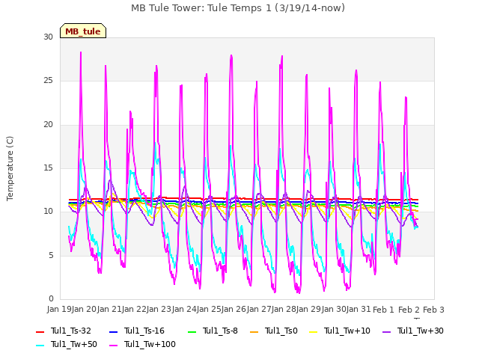This screenshot has width=479, height=359.
Task: Click the yellow Tul1_Tw+10 legend swatch
Action: pos(313,332)
